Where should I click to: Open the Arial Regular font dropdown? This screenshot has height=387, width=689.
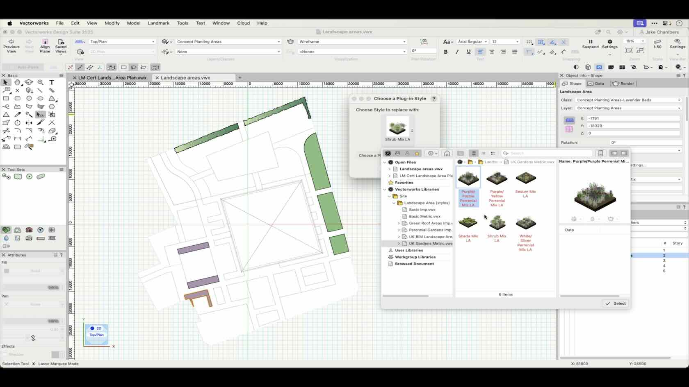472,41
